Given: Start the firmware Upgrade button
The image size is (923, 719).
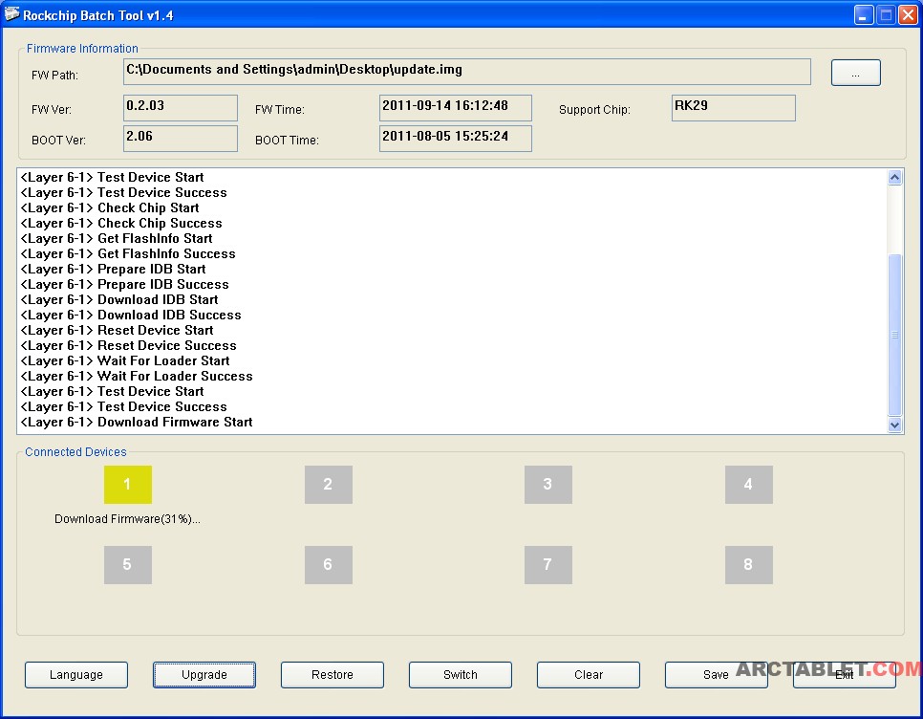Looking at the screenshot, I should (204, 675).
